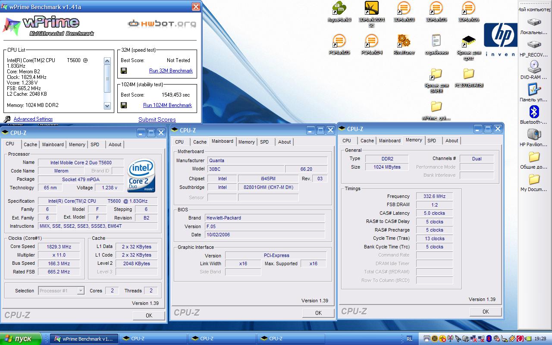Viewport: 552px width, 345px height.
Task: Click the Southbridge field 82801GHM (ICH7-M DH)
Action: pyautogui.click(x=268, y=187)
